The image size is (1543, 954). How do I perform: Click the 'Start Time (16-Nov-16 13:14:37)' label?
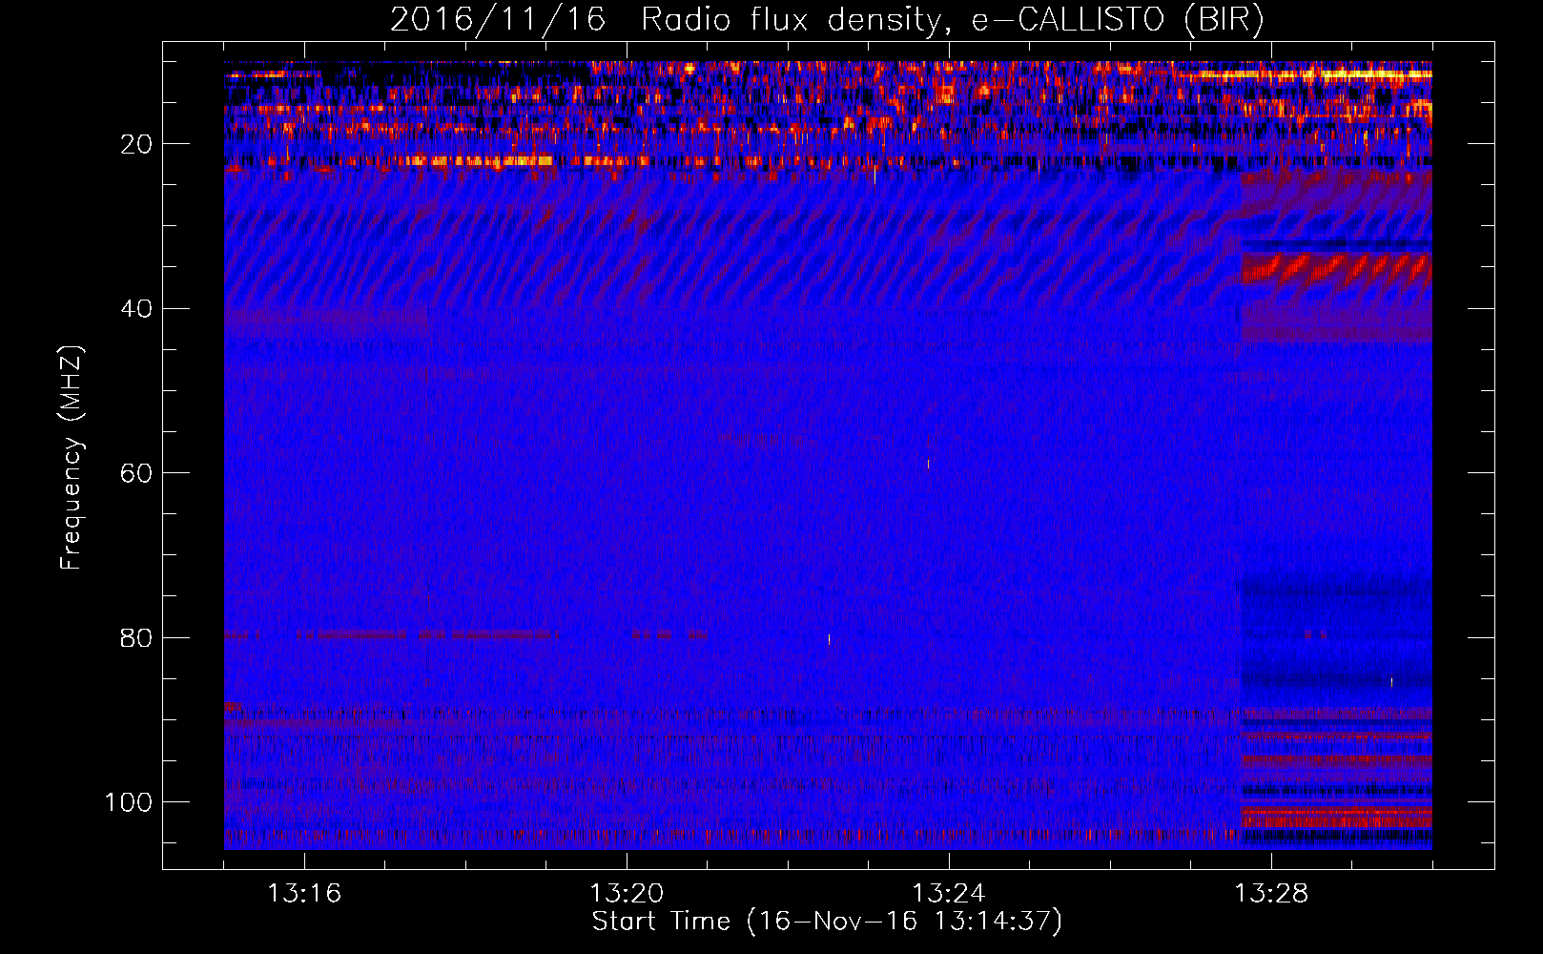pyautogui.click(x=827, y=922)
